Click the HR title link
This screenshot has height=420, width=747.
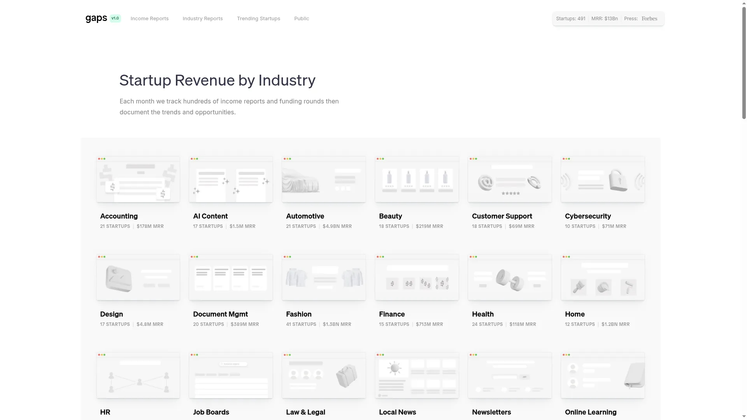105,412
